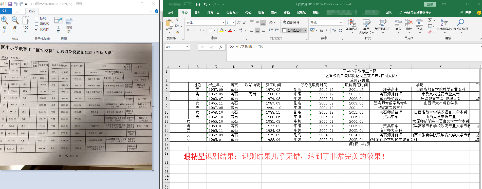
Task: Click the 登录 sign-in button in Excel
Action: (430, 4)
